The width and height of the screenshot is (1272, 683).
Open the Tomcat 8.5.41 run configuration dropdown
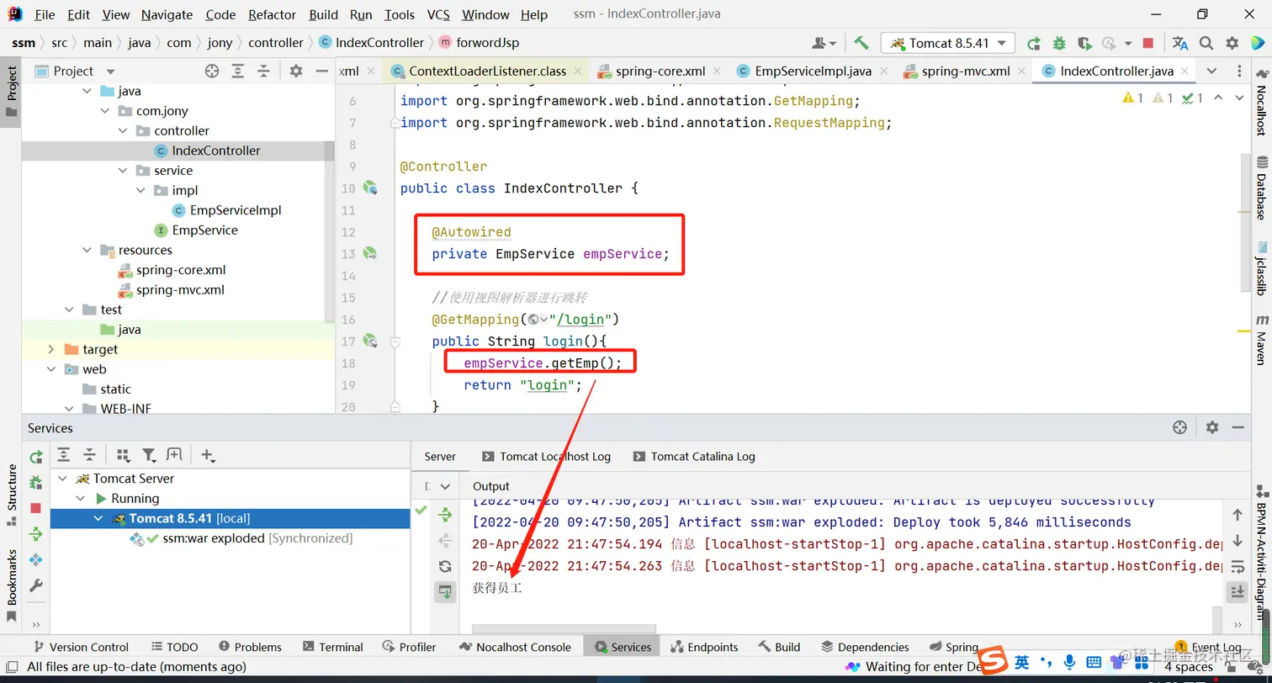pos(948,43)
